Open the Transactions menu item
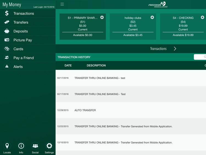206x155 pixels. pos(28,13)
